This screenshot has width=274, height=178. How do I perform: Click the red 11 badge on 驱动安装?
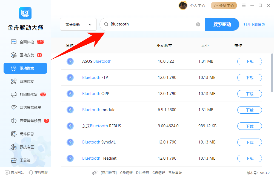[x=39, y=55]
